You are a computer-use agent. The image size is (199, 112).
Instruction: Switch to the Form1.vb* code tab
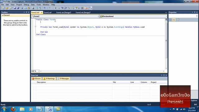[x=48, y=12]
